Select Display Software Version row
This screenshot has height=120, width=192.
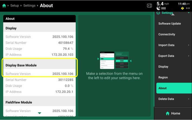coord(40,37)
